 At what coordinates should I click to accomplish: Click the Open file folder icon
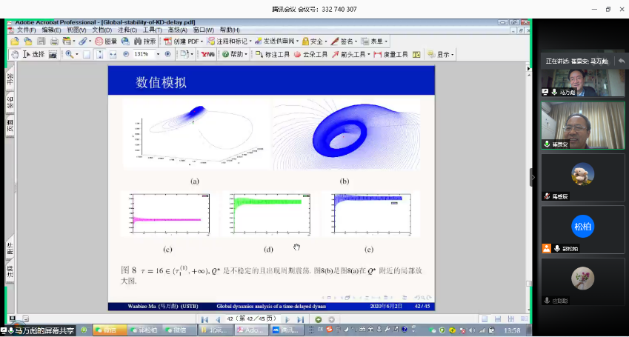[15, 41]
